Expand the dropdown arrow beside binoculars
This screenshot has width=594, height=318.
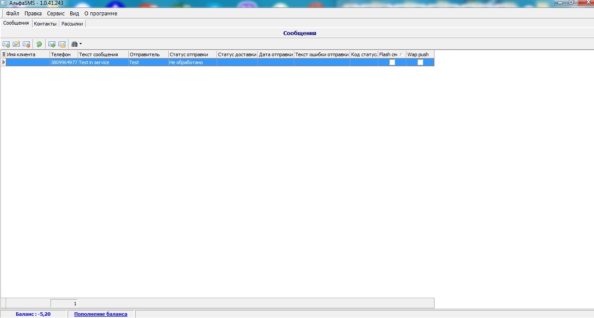(x=81, y=44)
